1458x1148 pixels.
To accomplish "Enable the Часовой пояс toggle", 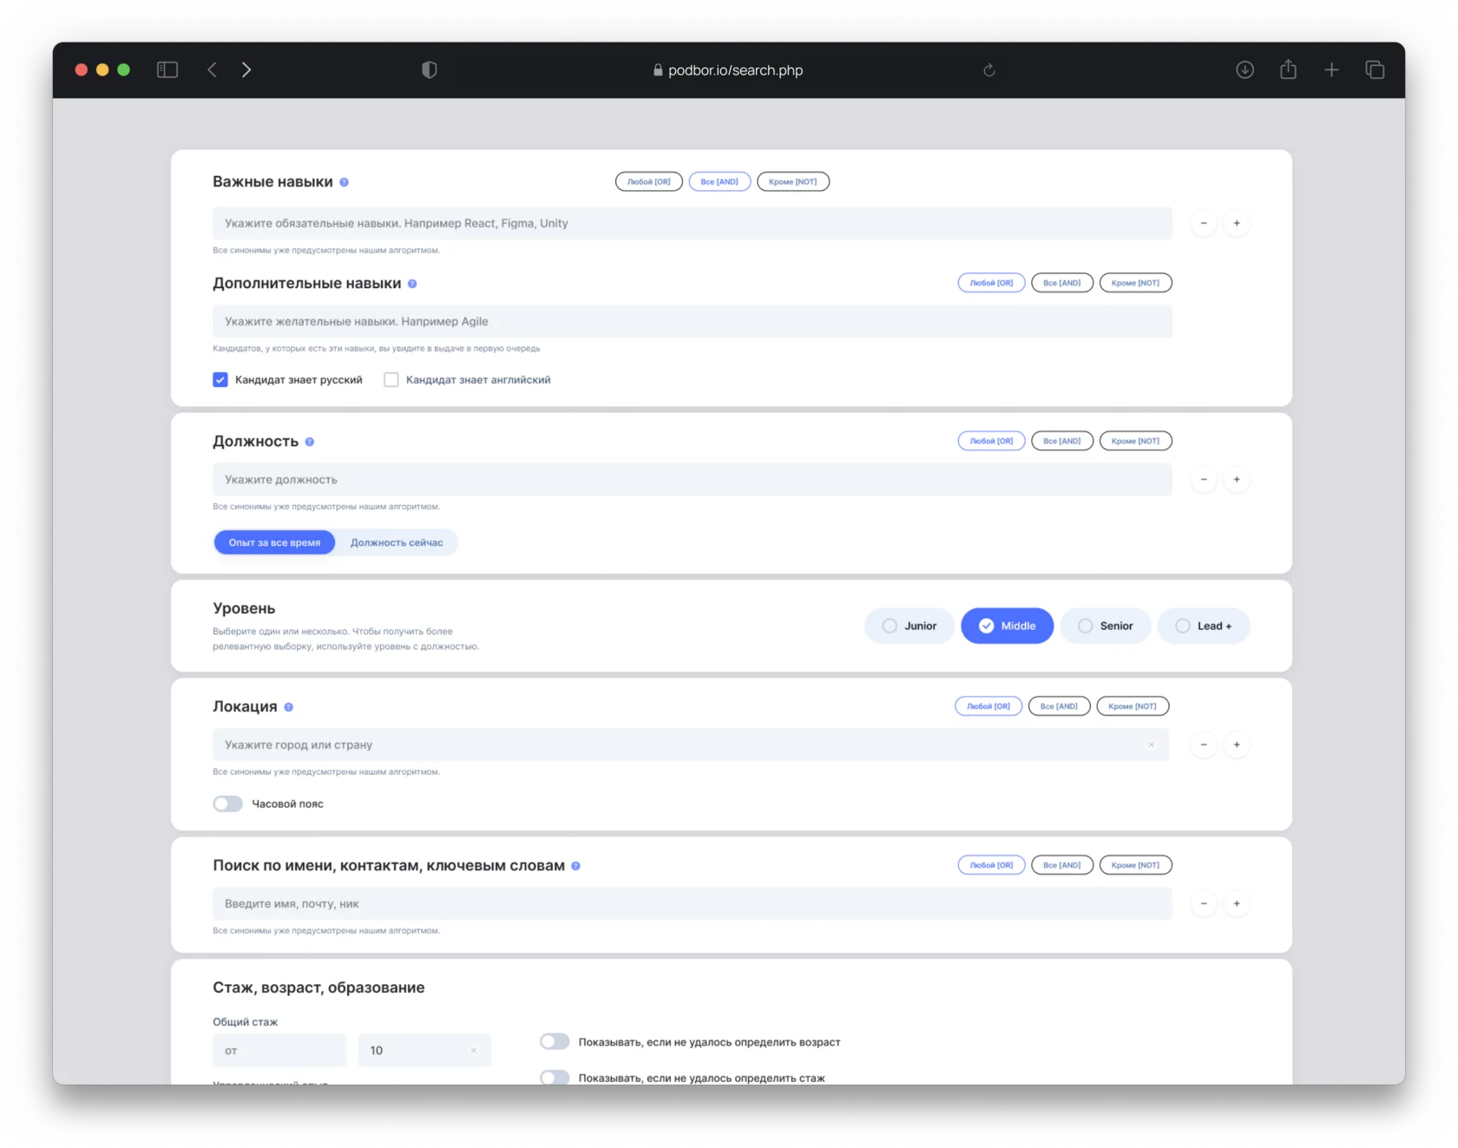I will (x=228, y=804).
